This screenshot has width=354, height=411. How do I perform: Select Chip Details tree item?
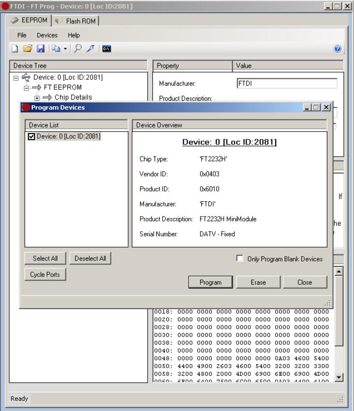pos(73,97)
